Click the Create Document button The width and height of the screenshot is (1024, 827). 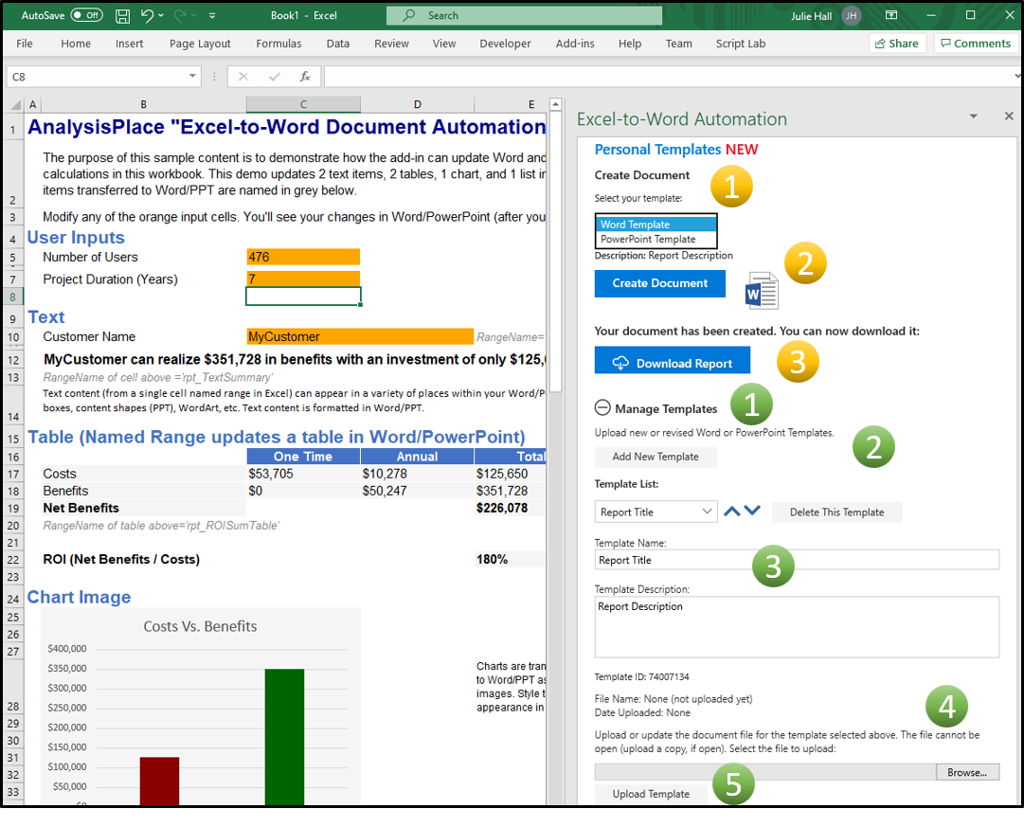659,283
